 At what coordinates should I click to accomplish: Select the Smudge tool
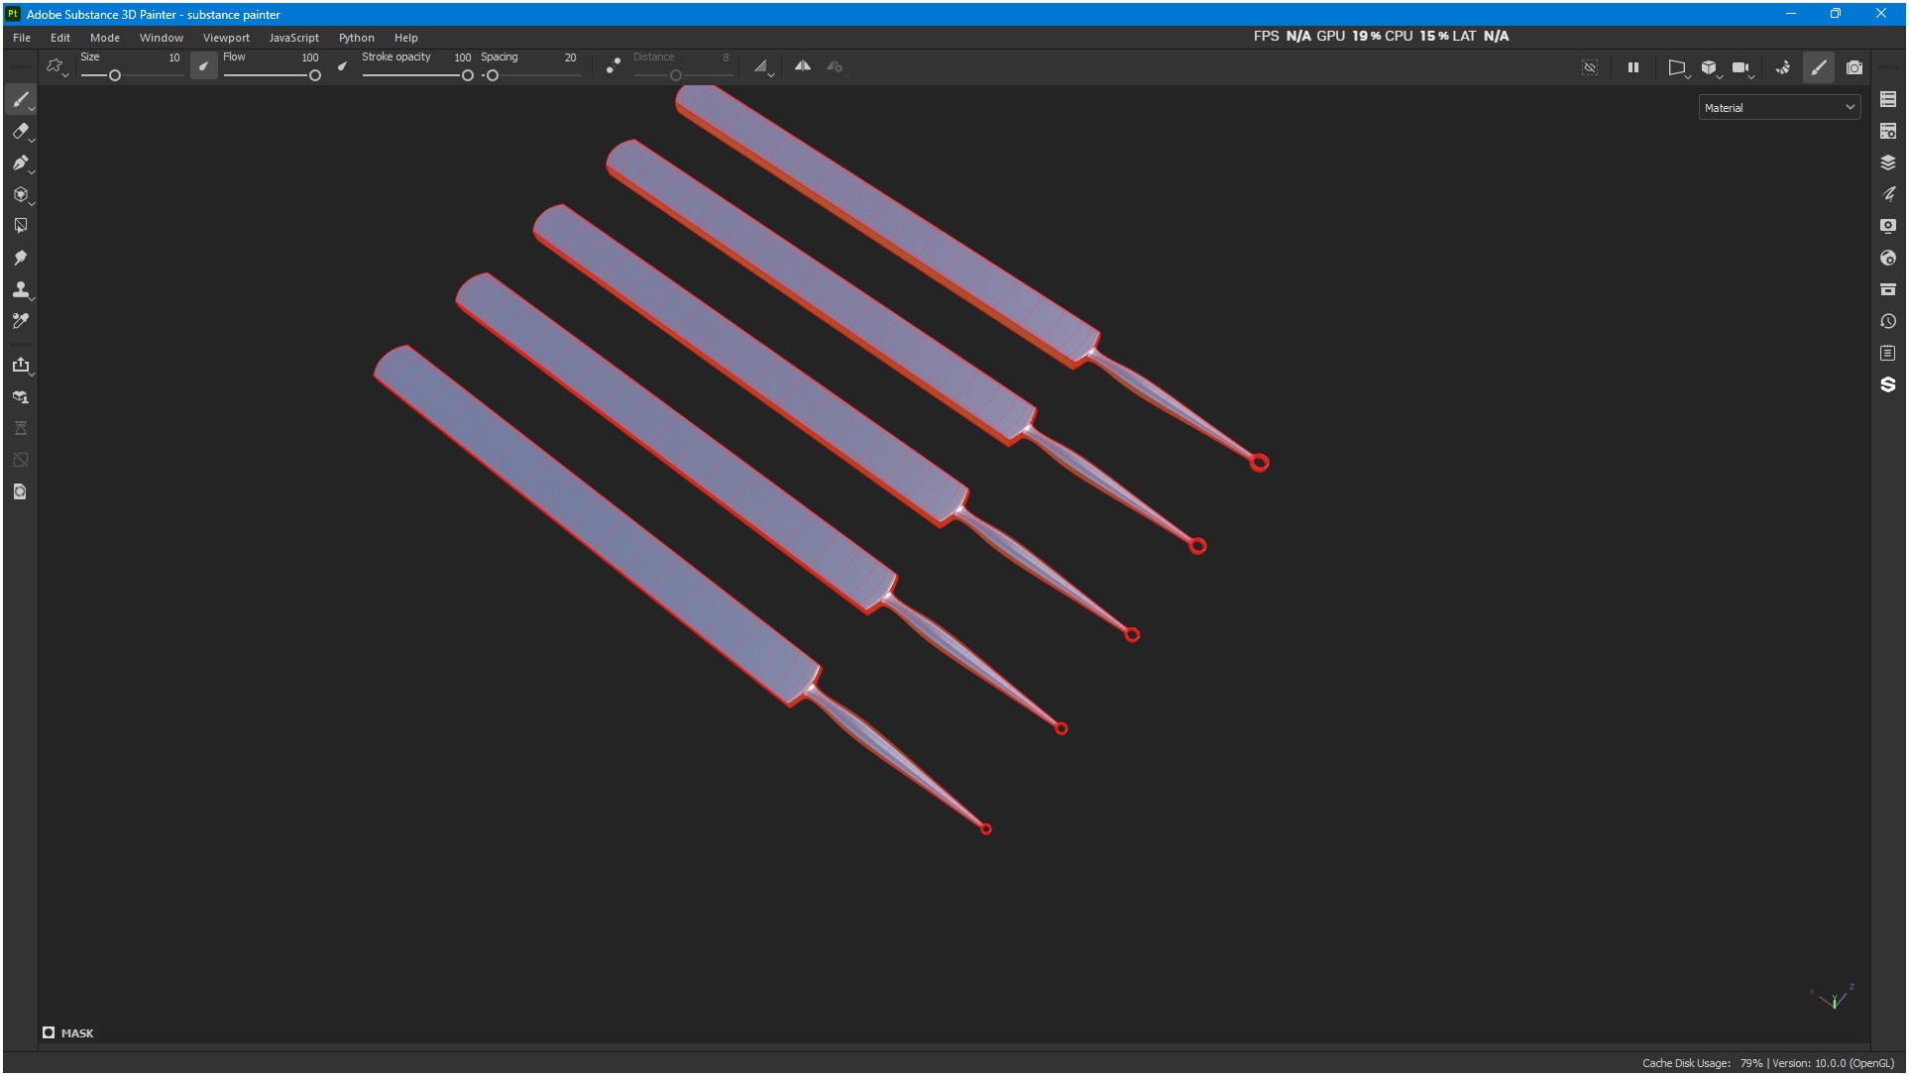20,259
